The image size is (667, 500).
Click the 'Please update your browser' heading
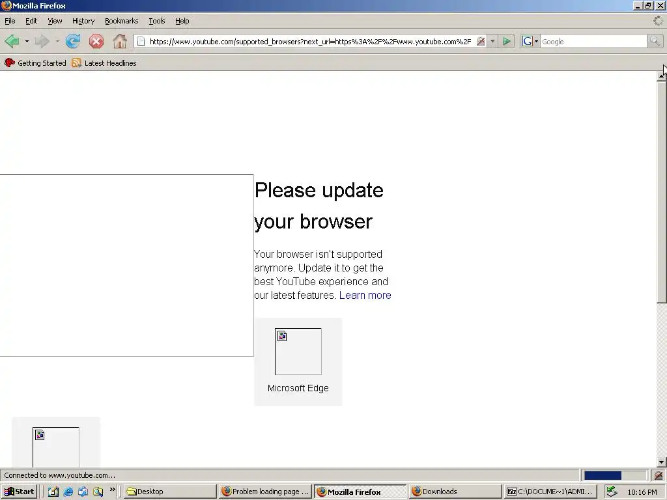(319, 206)
